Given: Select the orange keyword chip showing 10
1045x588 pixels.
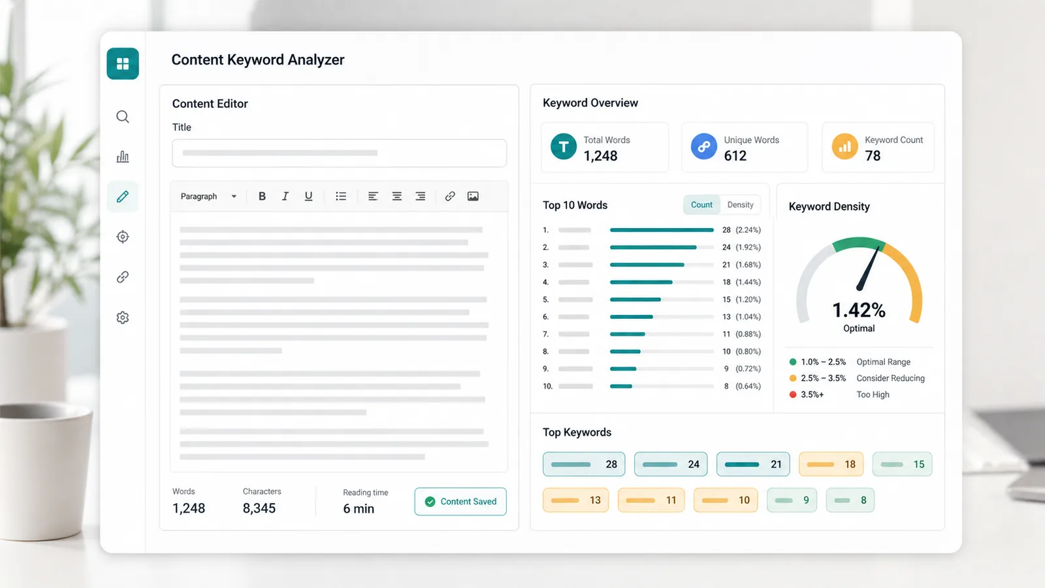Looking at the screenshot, I should coord(726,500).
